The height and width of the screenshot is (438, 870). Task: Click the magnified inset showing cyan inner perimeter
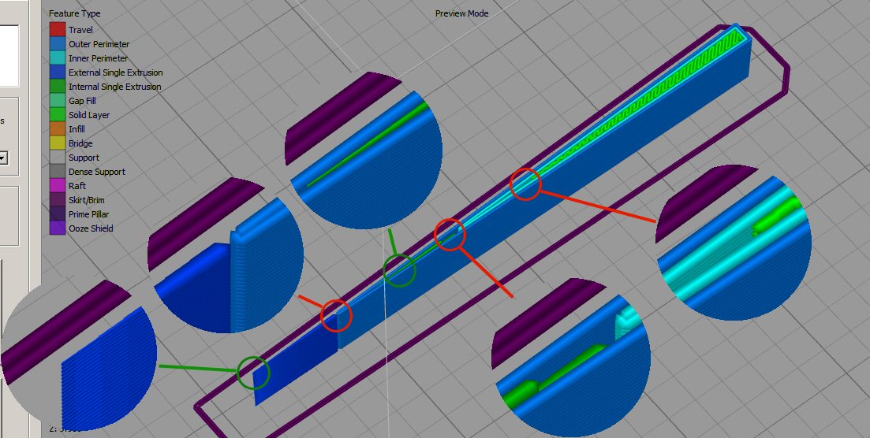(x=734, y=243)
